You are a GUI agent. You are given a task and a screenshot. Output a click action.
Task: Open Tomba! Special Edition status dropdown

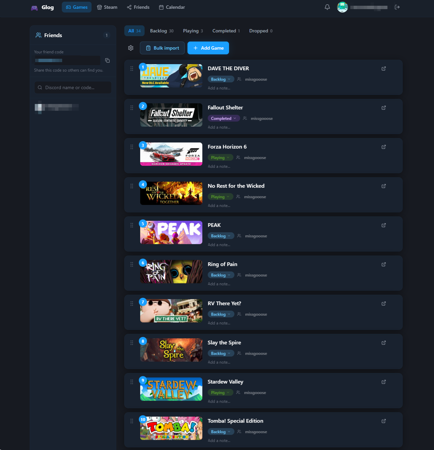click(x=221, y=432)
